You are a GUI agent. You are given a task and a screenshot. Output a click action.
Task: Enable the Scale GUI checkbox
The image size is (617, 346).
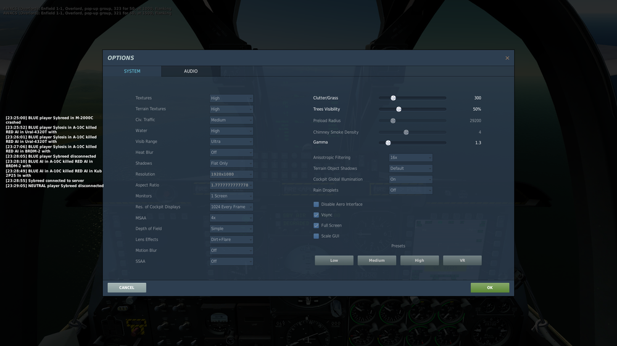click(316, 236)
